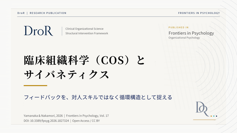Click 'Open Access / CC BY' text
The width and height of the screenshot is (237, 133).
86,121
